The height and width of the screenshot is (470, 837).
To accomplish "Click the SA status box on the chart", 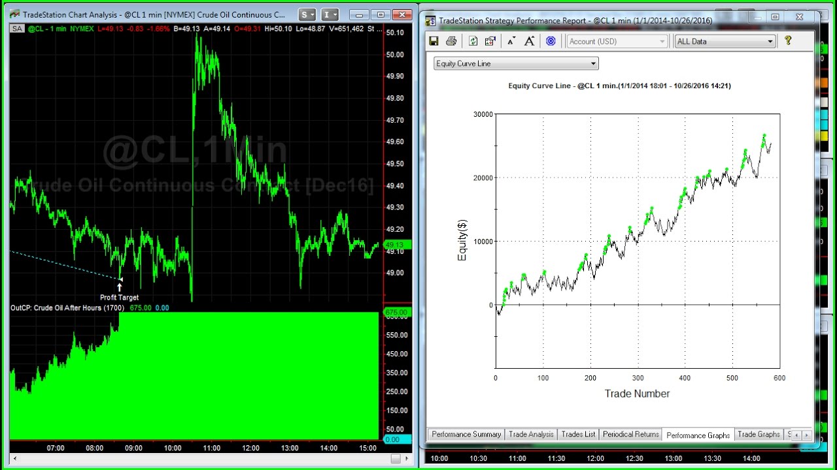I will click(18, 29).
